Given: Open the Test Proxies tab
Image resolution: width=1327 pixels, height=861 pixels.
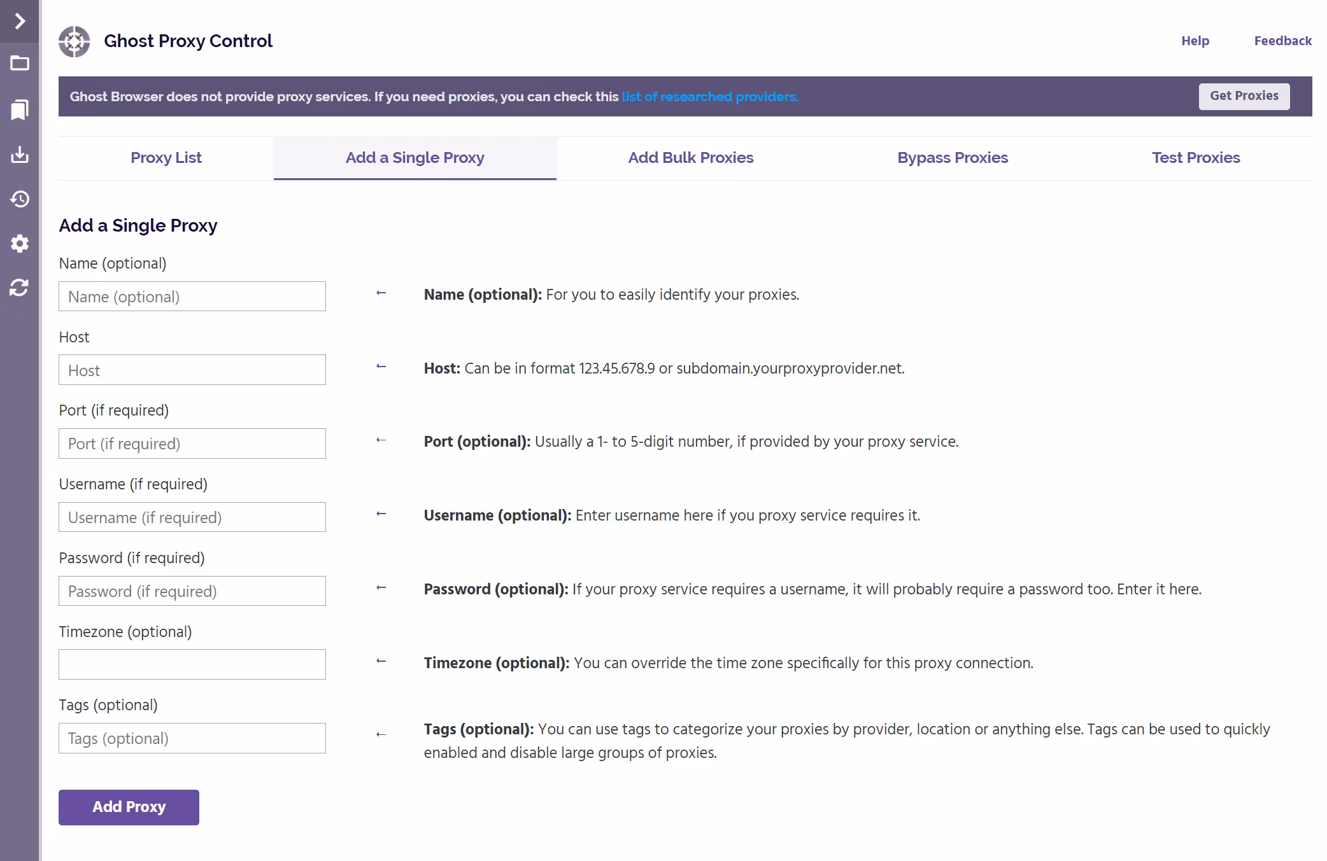Looking at the screenshot, I should [x=1195, y=158].
